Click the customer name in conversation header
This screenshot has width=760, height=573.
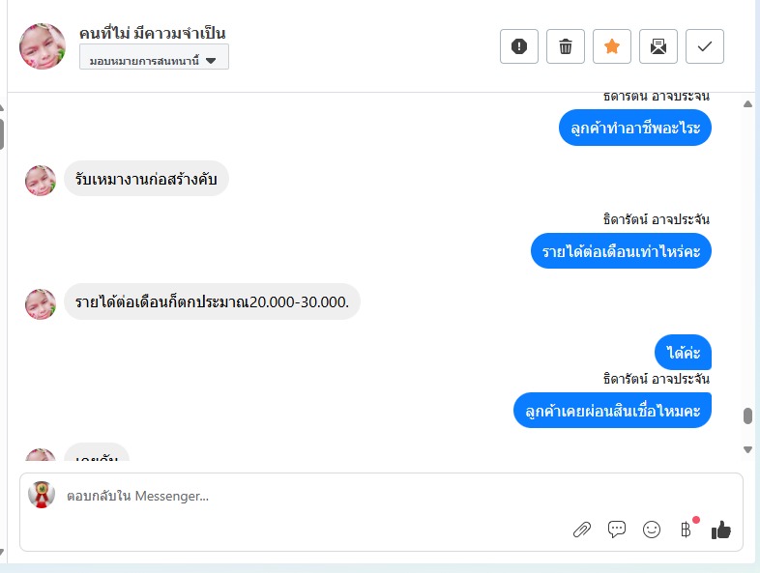pyautogui.click(x=153, y=33)
